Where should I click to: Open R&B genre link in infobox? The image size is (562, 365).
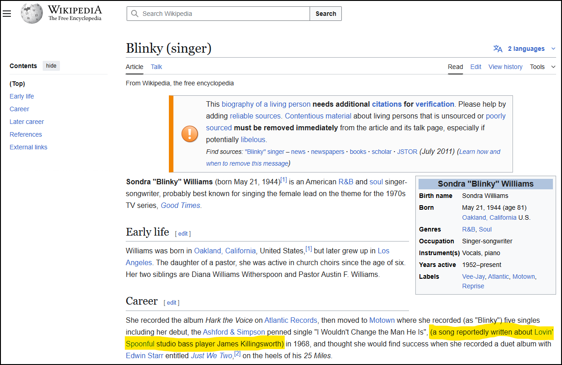pyautogui.click(x=468, y=229)
